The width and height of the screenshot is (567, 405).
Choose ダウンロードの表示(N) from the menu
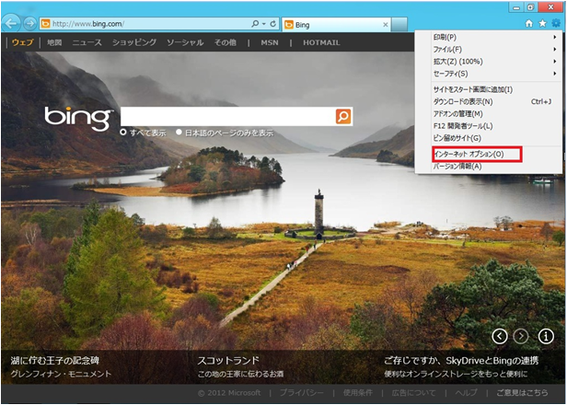[489, 101]
